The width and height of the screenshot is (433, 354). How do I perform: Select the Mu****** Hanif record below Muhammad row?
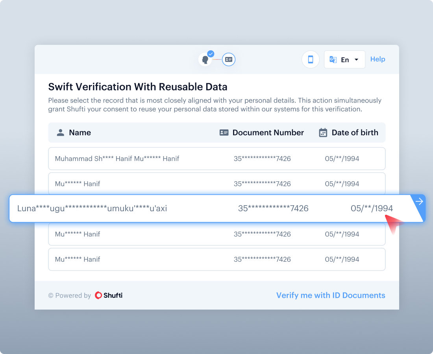[216, 184]
